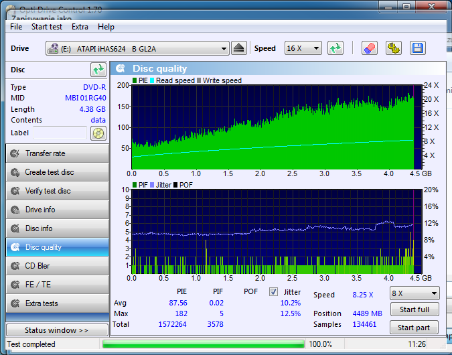
Task: Click the PIE average value 87.56
Action: [178, 303]
